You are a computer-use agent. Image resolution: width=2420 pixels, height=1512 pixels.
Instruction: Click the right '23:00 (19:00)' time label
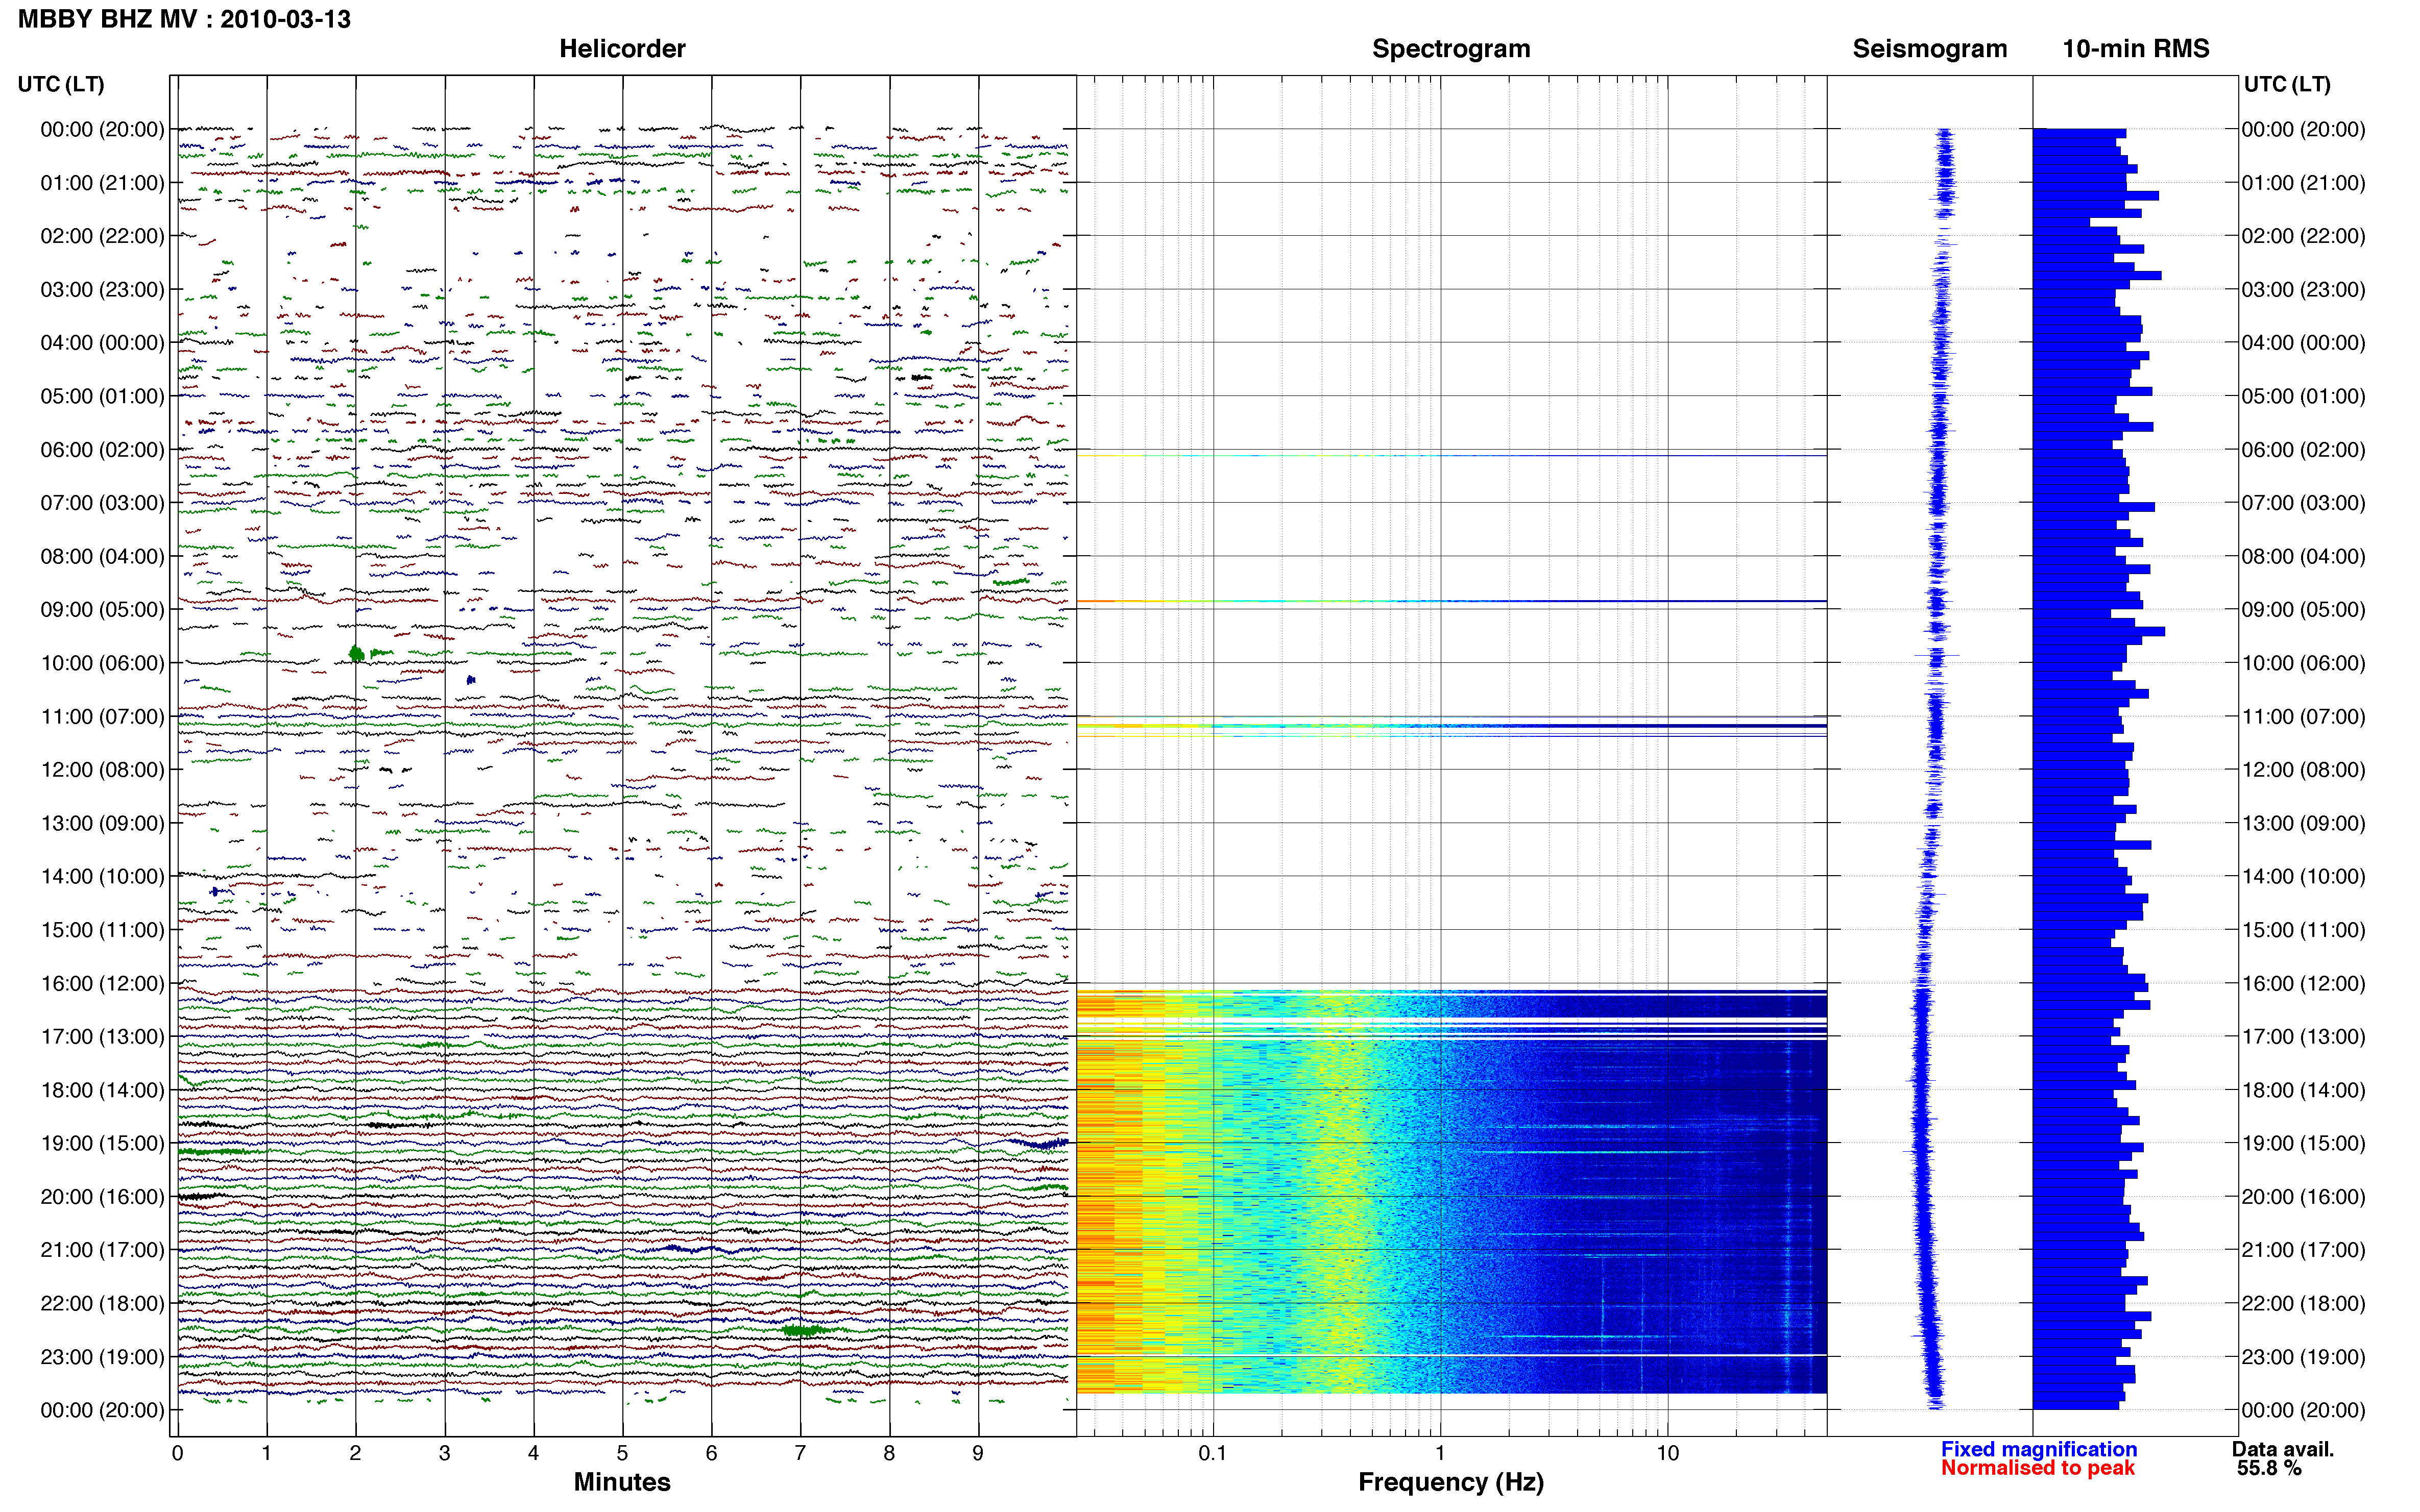(2303, 1357)
